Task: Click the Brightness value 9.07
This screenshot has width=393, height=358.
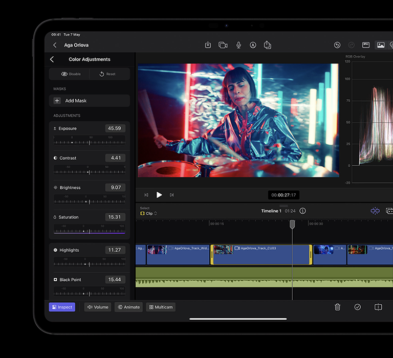Action: pyautogui.click(x=115, y=187)
